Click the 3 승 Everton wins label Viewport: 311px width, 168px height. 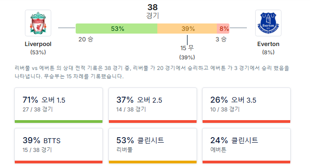coord(221,39)
